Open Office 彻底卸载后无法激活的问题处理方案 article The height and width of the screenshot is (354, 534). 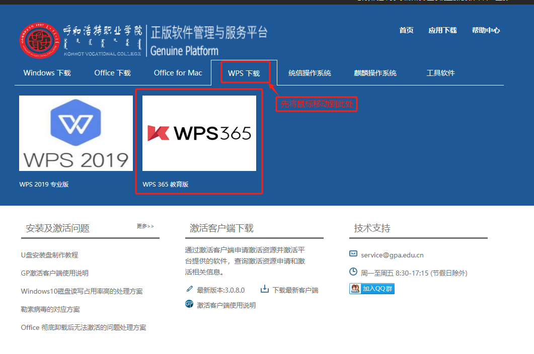[84, 327]
